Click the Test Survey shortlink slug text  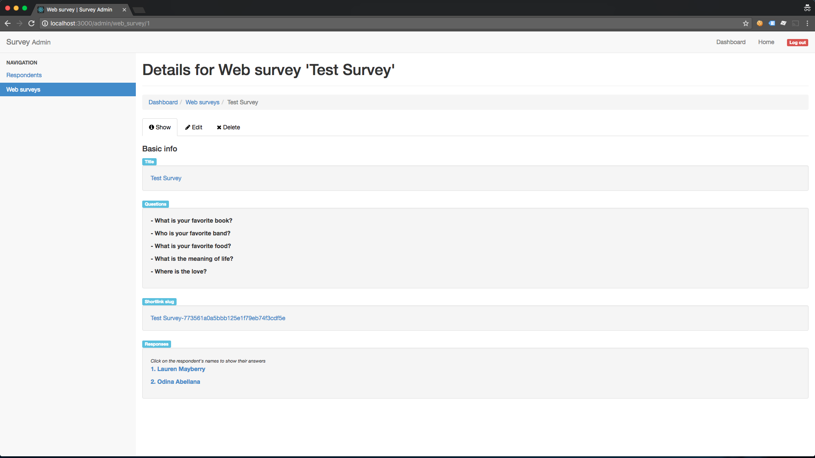tap(218, 318)
